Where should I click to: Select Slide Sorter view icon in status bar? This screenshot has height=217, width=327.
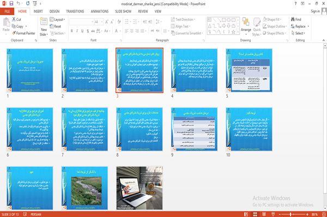(255, 214)
